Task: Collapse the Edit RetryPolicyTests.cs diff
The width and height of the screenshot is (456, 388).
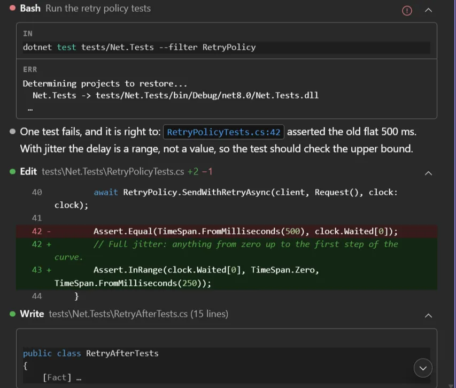Action: pyautogui.click(x=428, y=173)
